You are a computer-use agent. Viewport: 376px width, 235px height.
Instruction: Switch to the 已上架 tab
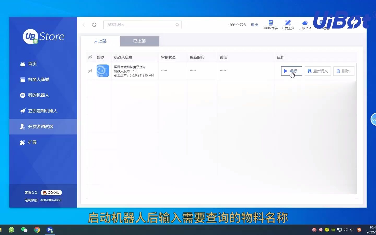point(139,41)
